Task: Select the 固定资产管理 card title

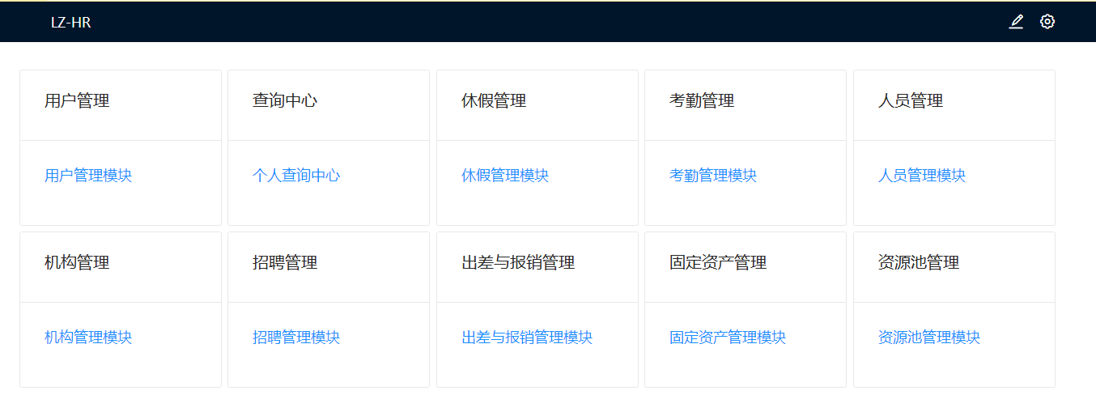Action: point(718,263)
